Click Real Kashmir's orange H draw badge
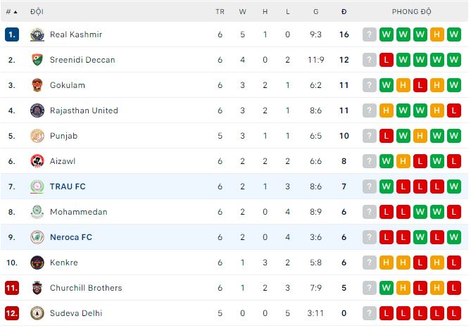Viewport: 471px width, 328px height. pyautogui.click(x=437, y=34)
